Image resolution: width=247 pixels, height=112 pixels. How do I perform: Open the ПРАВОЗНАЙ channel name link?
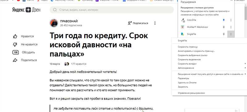(69, 21)
